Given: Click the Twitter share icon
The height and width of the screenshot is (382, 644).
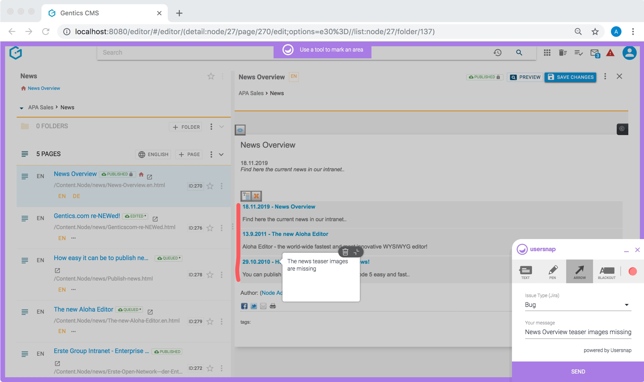Looking at the screenshot, I should [x=254, y=306].
